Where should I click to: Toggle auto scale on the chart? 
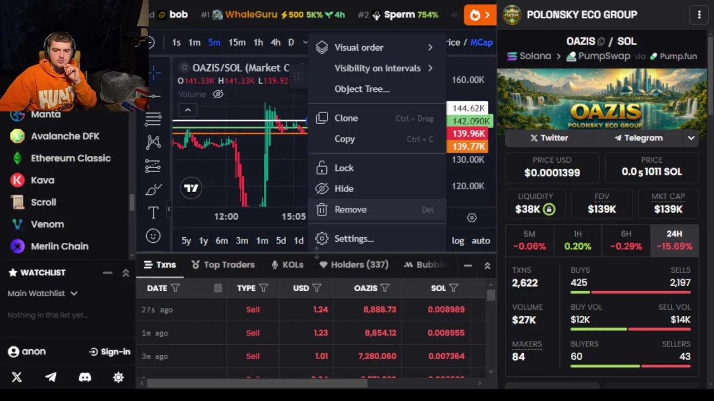tap(481, 241)
